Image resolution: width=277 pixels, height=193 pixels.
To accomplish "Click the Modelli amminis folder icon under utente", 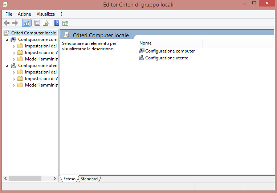I will (x=20, y=85).
